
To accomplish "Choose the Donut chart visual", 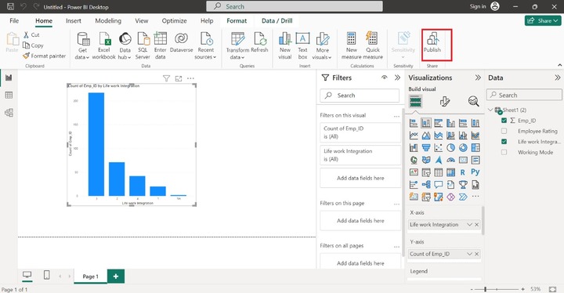I will [x=463, y=147].
